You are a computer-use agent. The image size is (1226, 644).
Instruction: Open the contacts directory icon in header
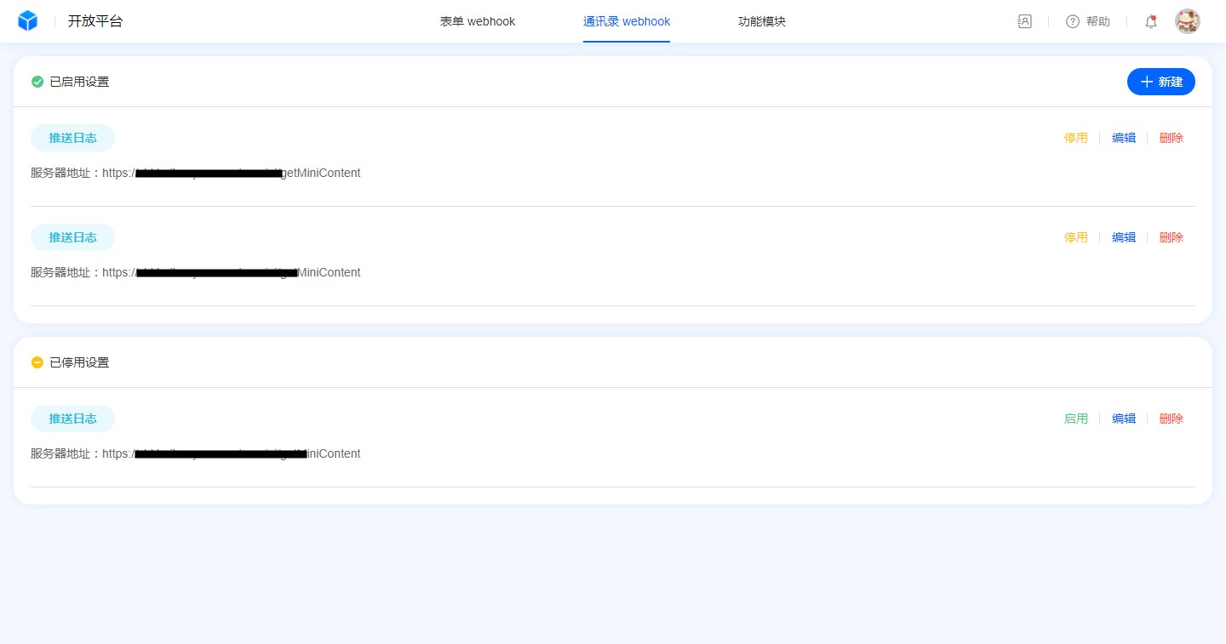pyautogui.click(x=1024, y=21)
